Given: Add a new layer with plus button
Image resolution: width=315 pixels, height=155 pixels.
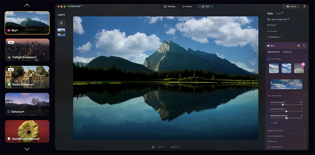Looking at the screenshot, I should point(61,23).
